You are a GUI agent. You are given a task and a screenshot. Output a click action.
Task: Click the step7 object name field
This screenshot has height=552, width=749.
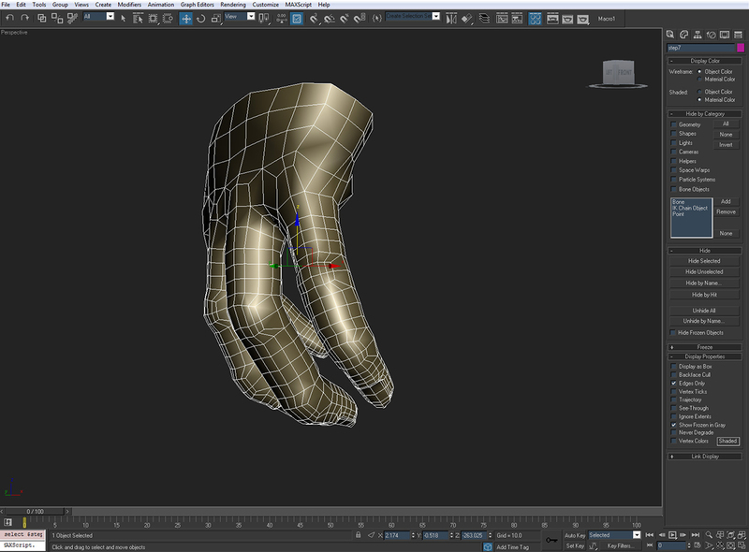(700, 48)
